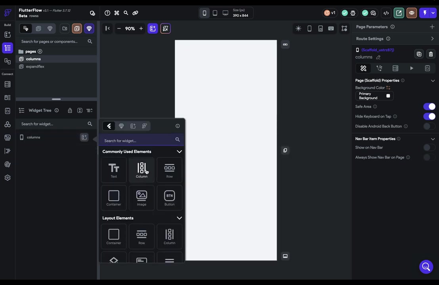This screenshot has height=285, width=439.
Task: Open the Help question mark icon
Action: (107, 13)
